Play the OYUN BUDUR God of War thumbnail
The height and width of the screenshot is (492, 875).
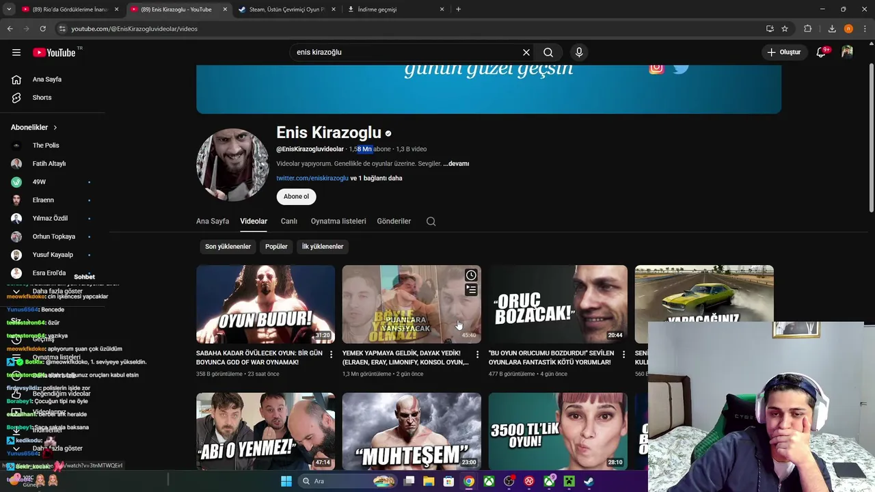pyautogui.click(x=265, y=304)
